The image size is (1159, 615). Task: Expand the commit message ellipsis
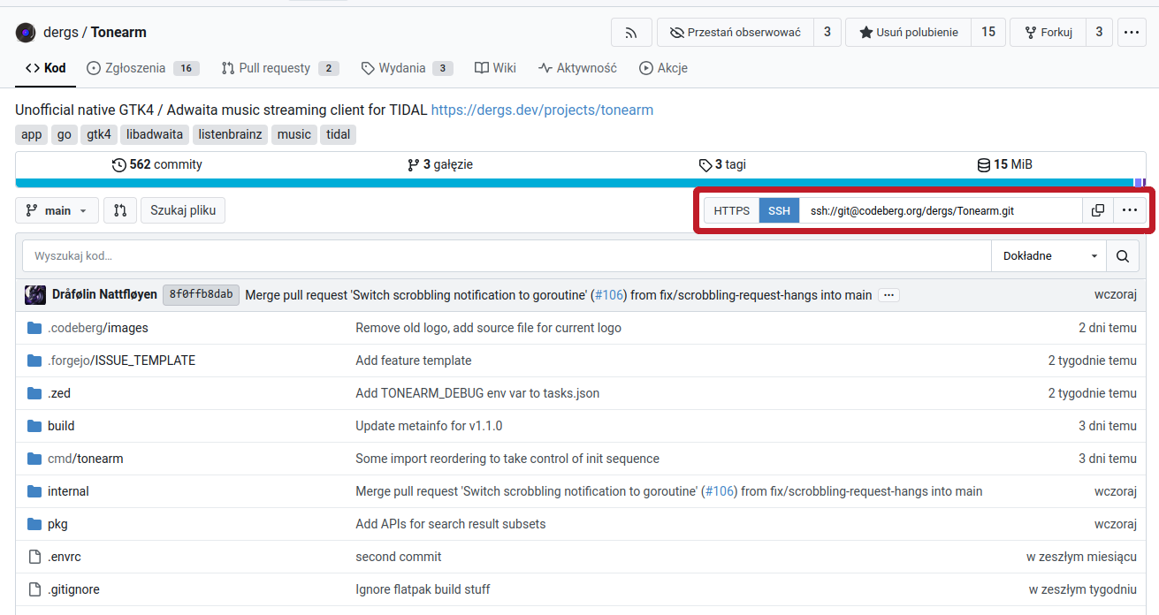coord(888,295)
